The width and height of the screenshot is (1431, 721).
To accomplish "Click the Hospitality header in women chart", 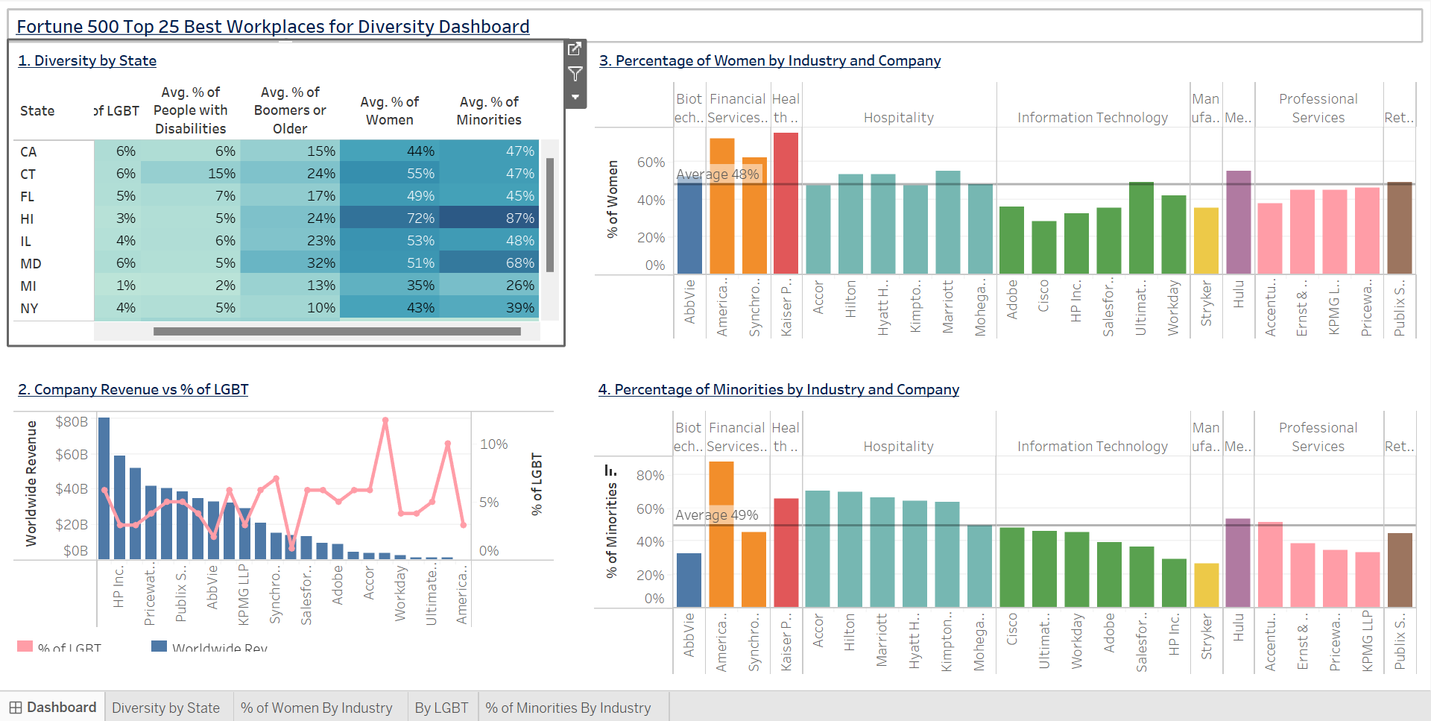I will point(899,117).
